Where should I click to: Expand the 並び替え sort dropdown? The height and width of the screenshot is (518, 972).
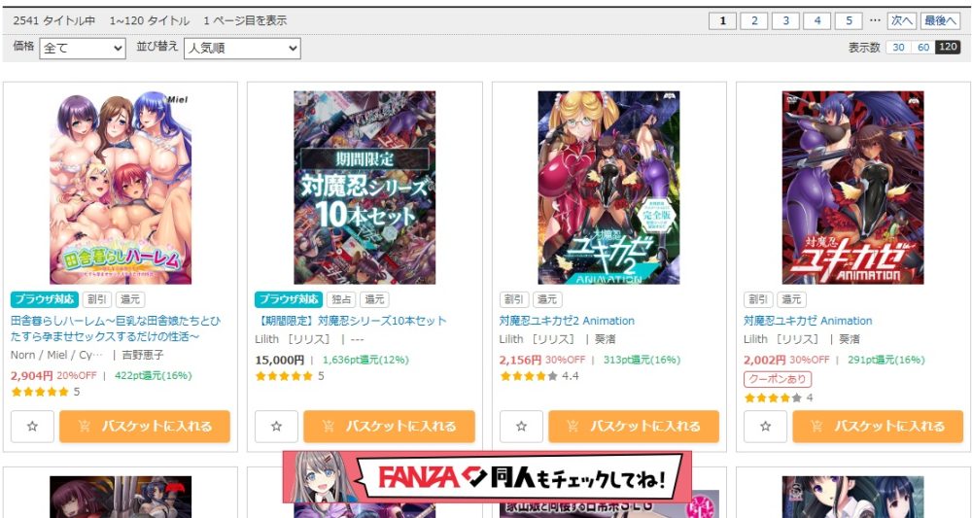(x=242, y=49)
